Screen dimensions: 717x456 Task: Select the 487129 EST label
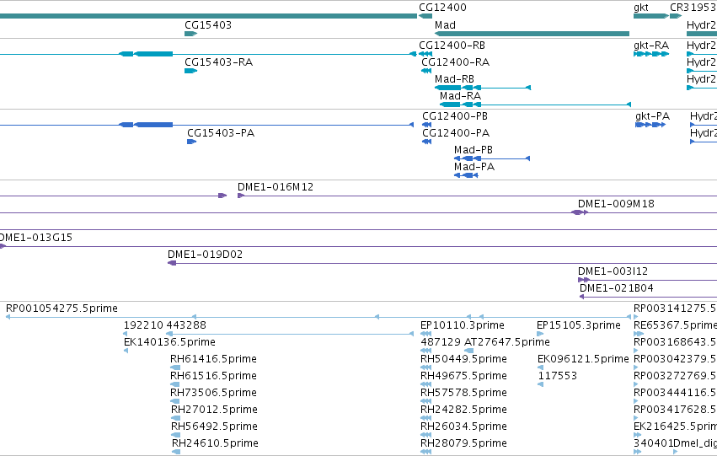coord(441,342)
